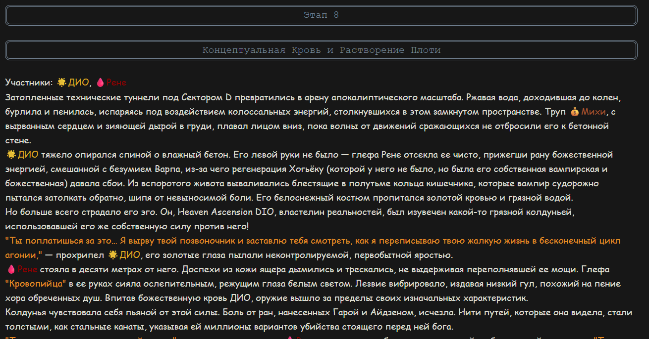Click the sun icon in the Участники line
This screenshot has width=649, height=339.
click(x=61, y=83)
